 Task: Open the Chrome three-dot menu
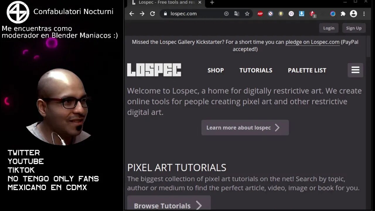364,13
